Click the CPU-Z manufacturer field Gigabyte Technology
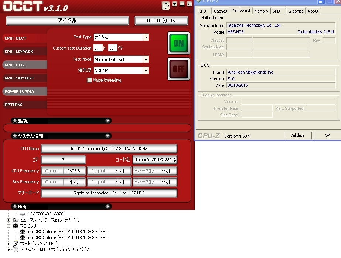This screenshot has width=341, height=258. (x=281, y=25)
